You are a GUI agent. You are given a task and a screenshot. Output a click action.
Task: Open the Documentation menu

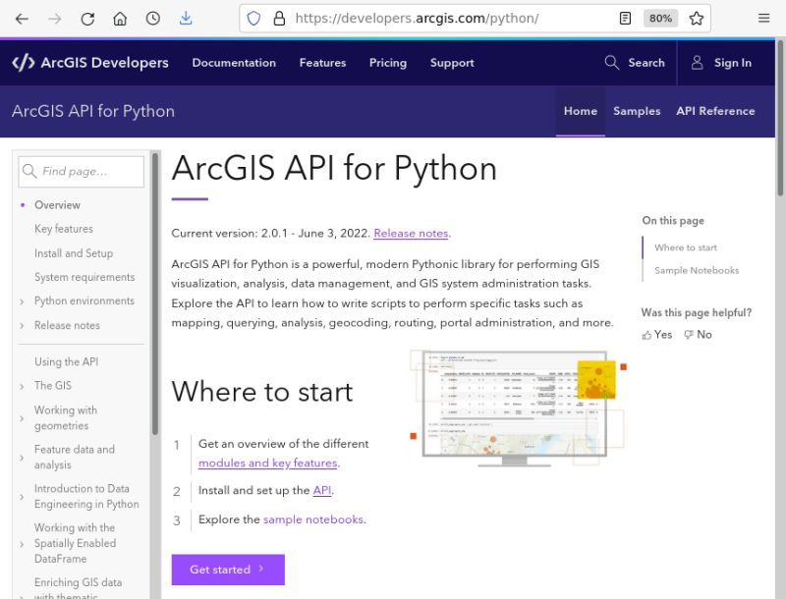pos(234,63)
